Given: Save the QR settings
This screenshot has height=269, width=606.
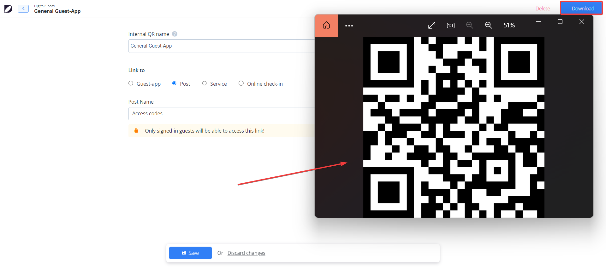Looking at the screenshot, I should tap(190, 253).
